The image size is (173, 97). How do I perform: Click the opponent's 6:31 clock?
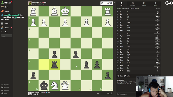click(107, 3)
